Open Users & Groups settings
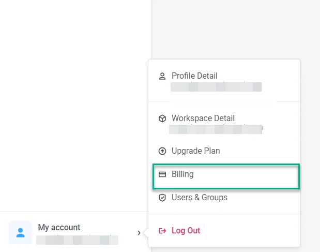 click(199, 198)
